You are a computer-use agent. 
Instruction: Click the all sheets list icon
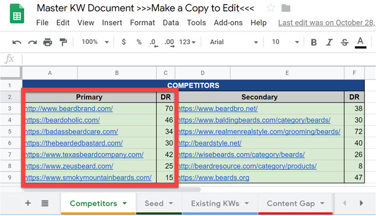(45, 203)
